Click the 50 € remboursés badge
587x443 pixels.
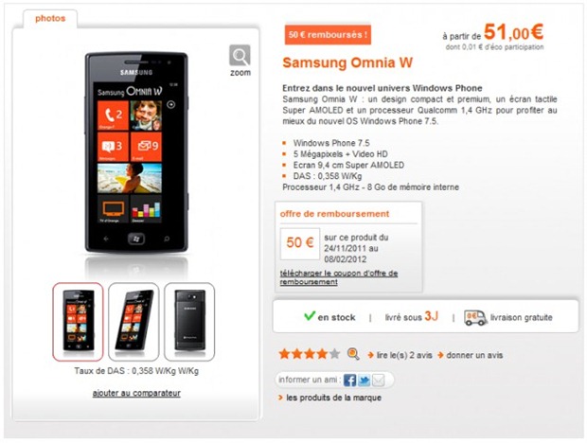coord(328,35)
